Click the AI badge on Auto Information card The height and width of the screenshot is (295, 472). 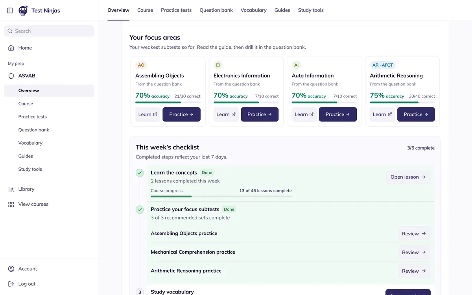296,65
